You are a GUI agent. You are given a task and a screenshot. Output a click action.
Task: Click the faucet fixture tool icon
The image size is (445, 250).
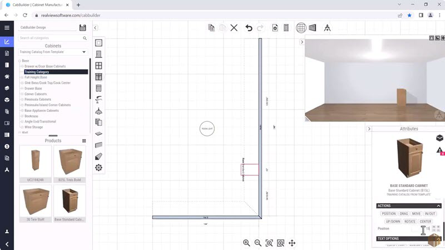point(98,100)
